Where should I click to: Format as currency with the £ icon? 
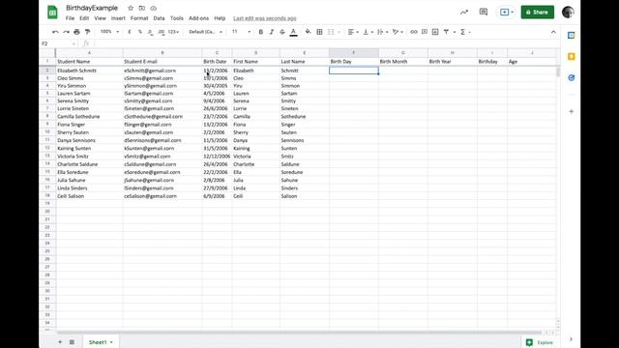pos(130,32)
